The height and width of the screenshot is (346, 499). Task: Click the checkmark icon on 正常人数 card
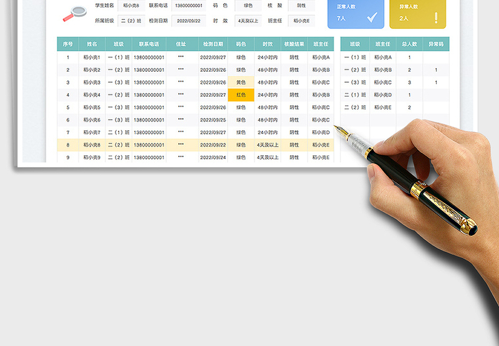372,17
